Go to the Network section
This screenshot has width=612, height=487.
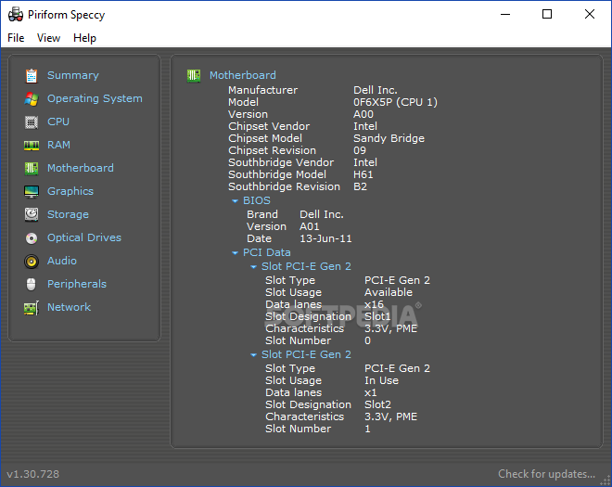click(70, 307)
